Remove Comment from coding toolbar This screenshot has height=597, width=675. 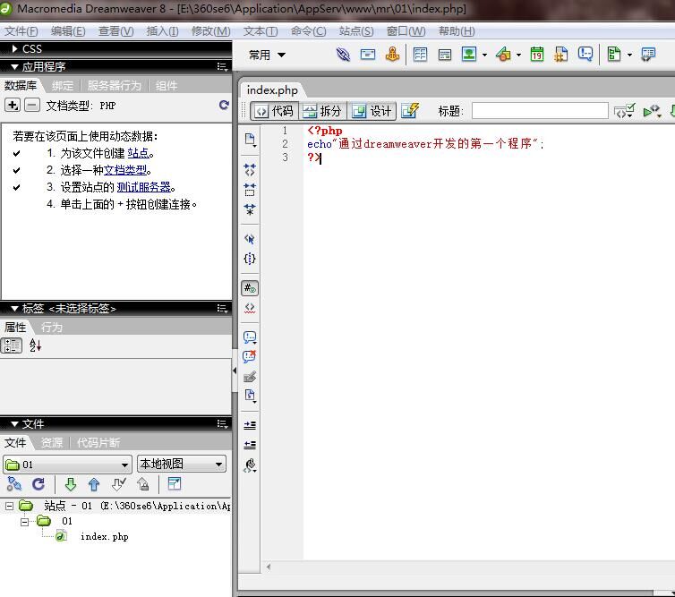point(250,356)
